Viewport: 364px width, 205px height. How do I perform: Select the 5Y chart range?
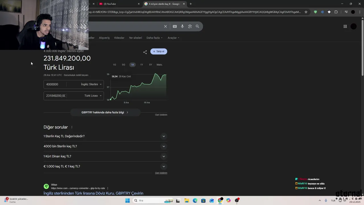(150, 65)
